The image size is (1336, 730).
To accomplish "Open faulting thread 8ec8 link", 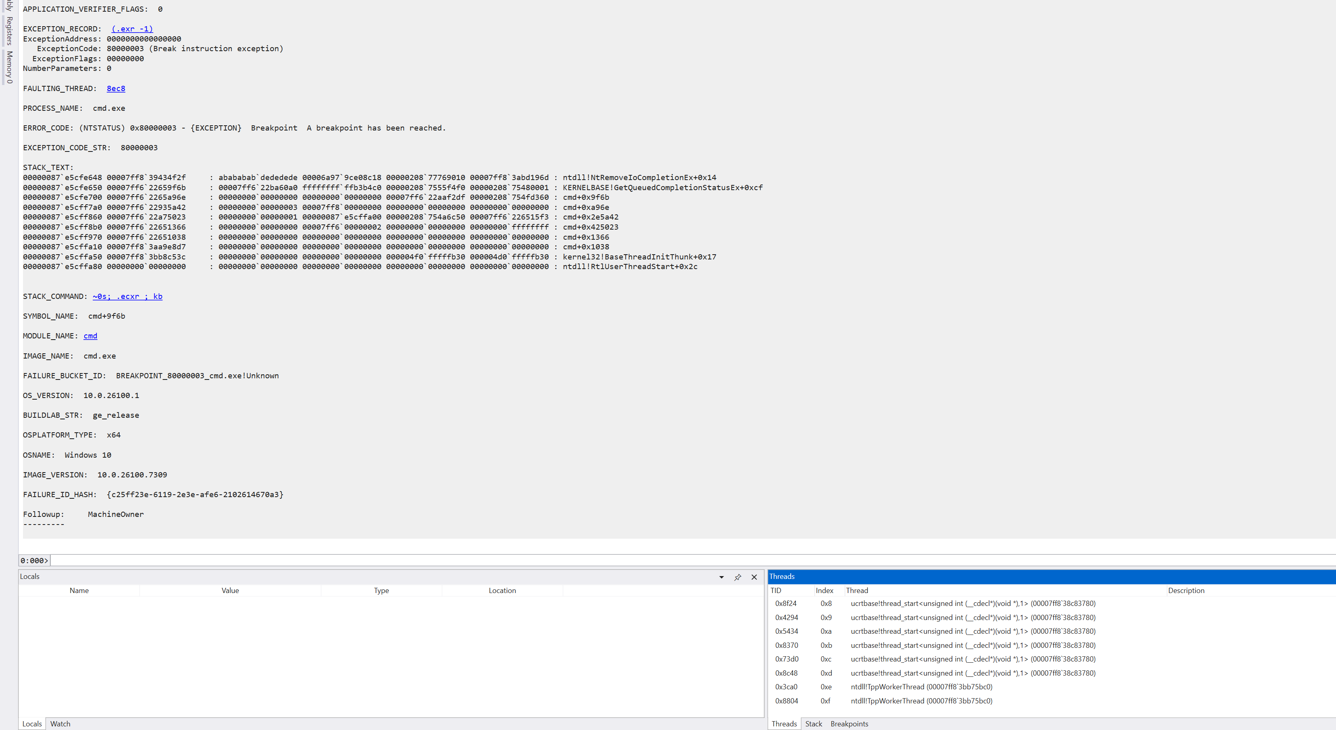I will 116,89.
